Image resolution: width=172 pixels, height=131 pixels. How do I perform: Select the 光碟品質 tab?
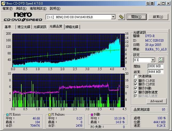click(x=56, y=26)
